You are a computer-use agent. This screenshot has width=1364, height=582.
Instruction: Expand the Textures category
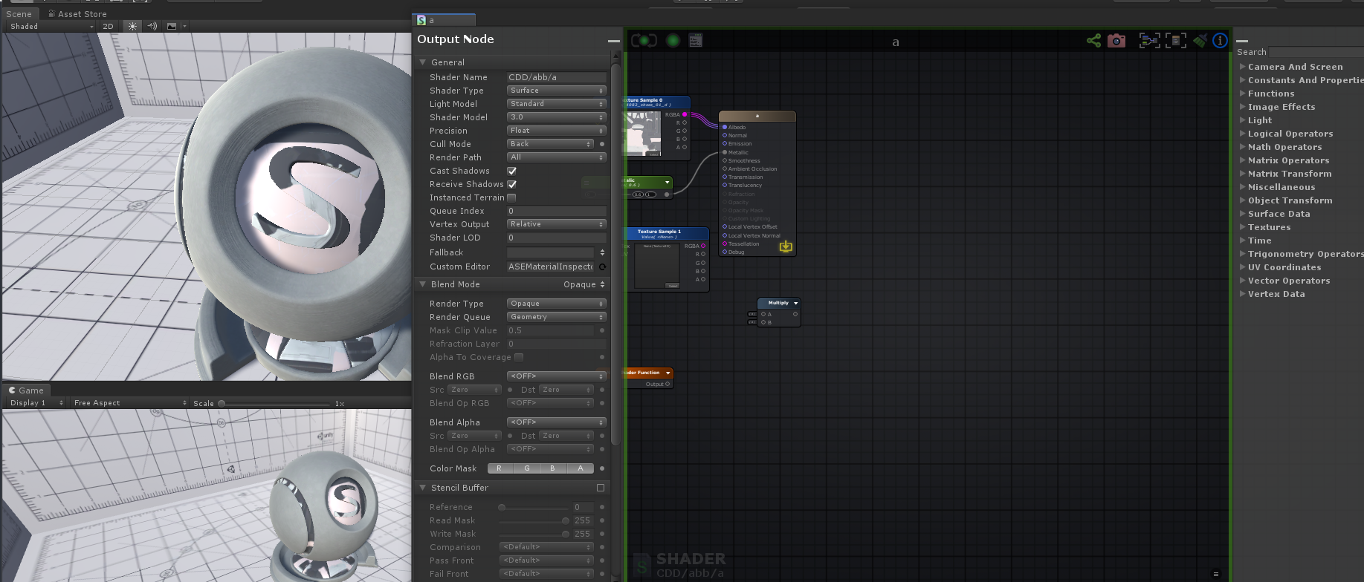[x=1242, y=227]
